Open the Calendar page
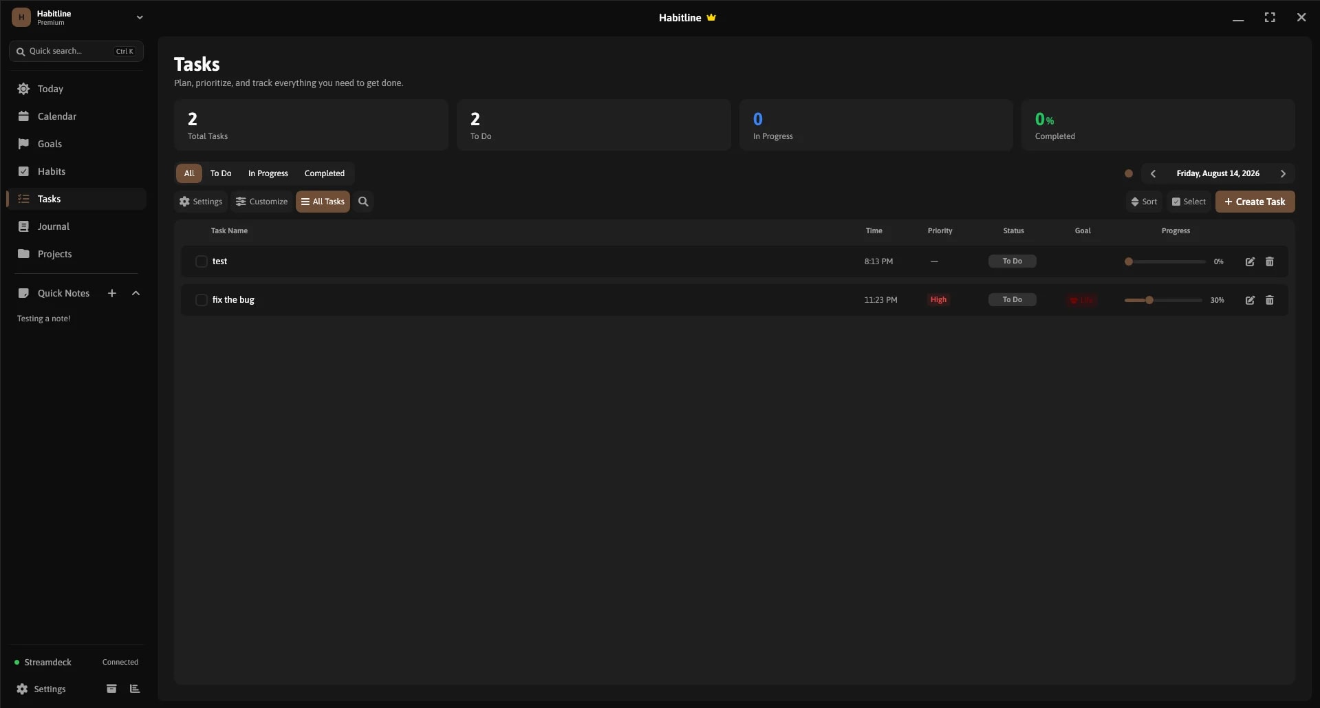The height and width of the screenshot is (708, 1320). [x=76, y=116]
